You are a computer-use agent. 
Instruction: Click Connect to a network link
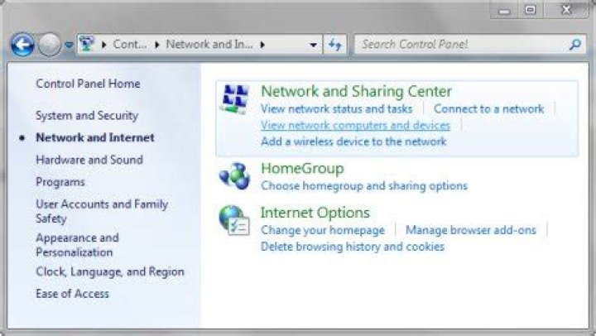click(x=488, y=108)
